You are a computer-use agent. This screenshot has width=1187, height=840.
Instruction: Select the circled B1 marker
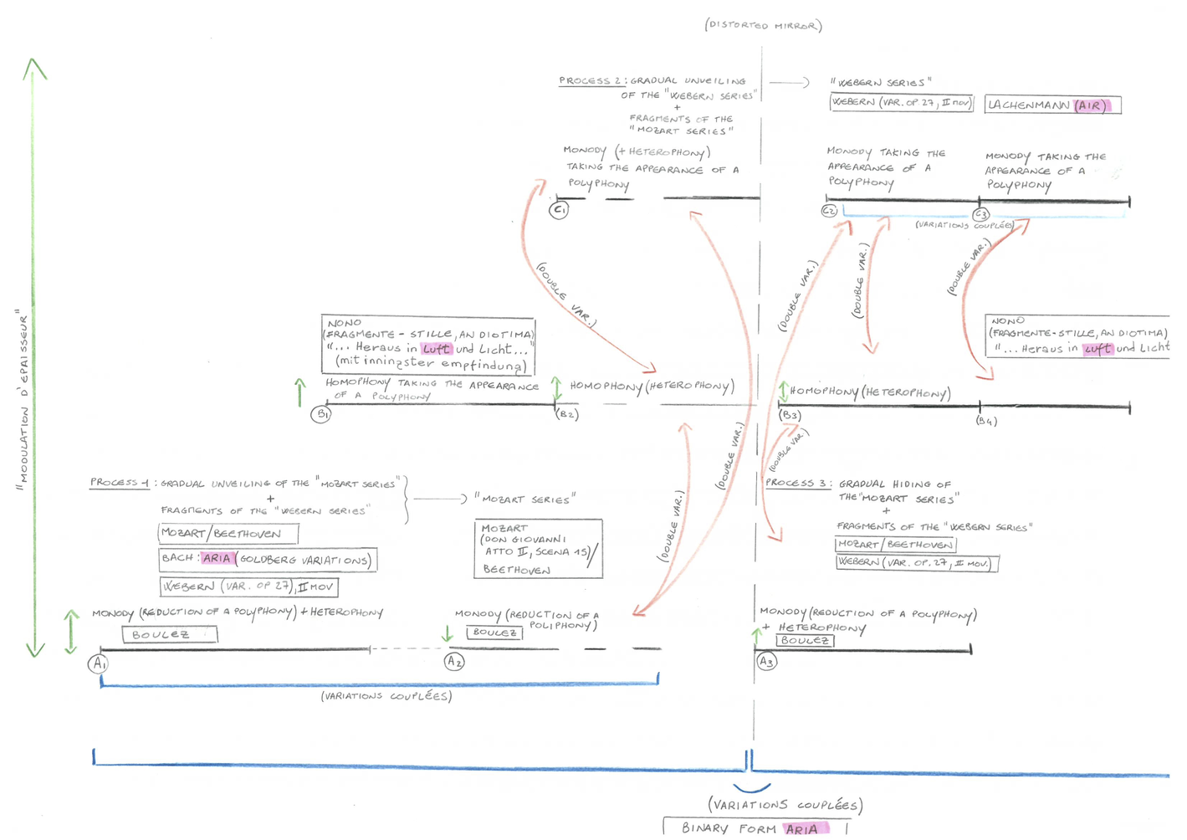pos(321,414)
